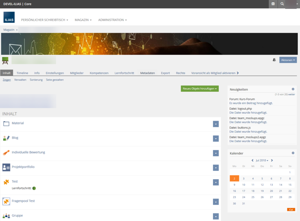The height and width of the screenshot is (221, 300).
Task: Open the Kalender settings gear
Action: tap(293, 153)
